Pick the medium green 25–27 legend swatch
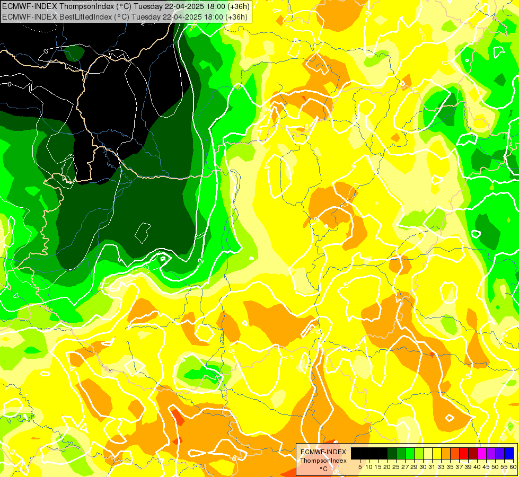The image size is (519, 477). [401, 454]
